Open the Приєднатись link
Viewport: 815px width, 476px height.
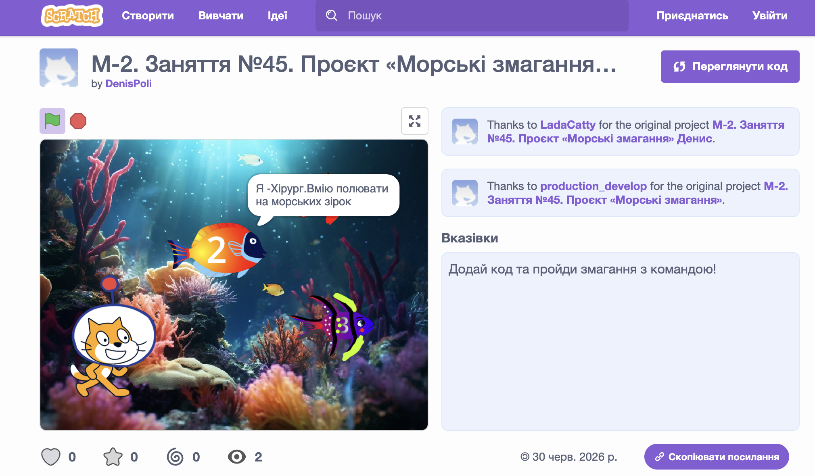(692, 16)
